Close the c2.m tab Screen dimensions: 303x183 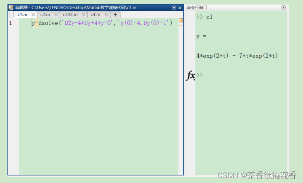coord(56,15)
